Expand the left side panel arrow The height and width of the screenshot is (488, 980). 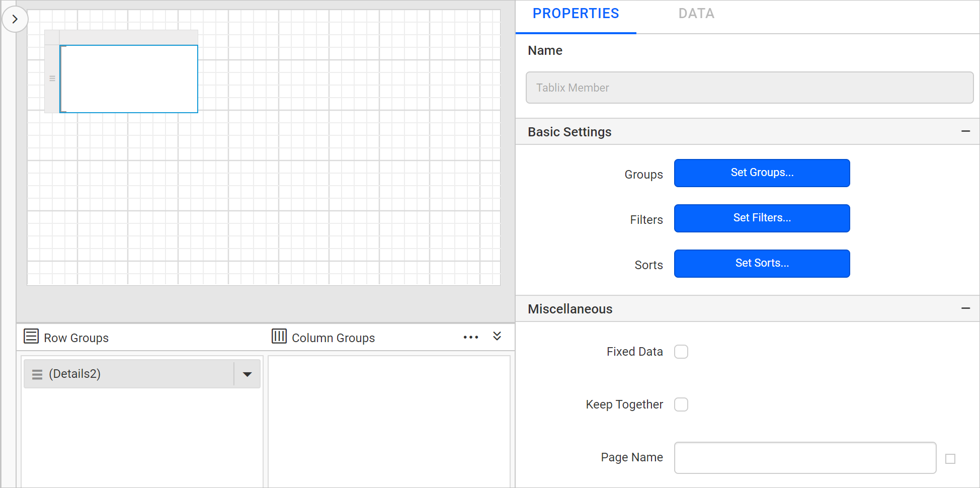15,19
